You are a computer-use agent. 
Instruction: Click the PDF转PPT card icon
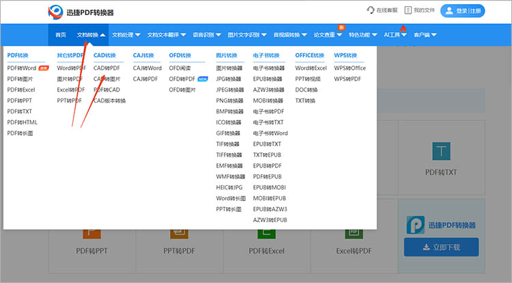[x=91, y=233]
